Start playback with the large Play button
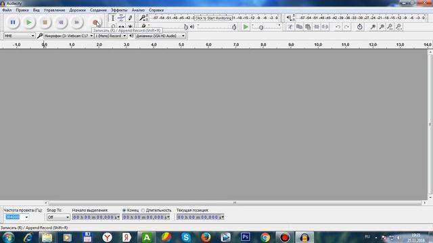The height and width of the screenshot is (243, 433). 28,22
